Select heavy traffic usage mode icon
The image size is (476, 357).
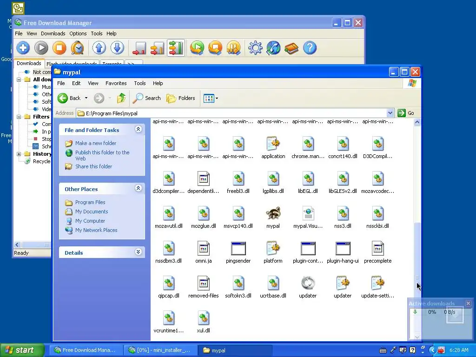point(176,48)
